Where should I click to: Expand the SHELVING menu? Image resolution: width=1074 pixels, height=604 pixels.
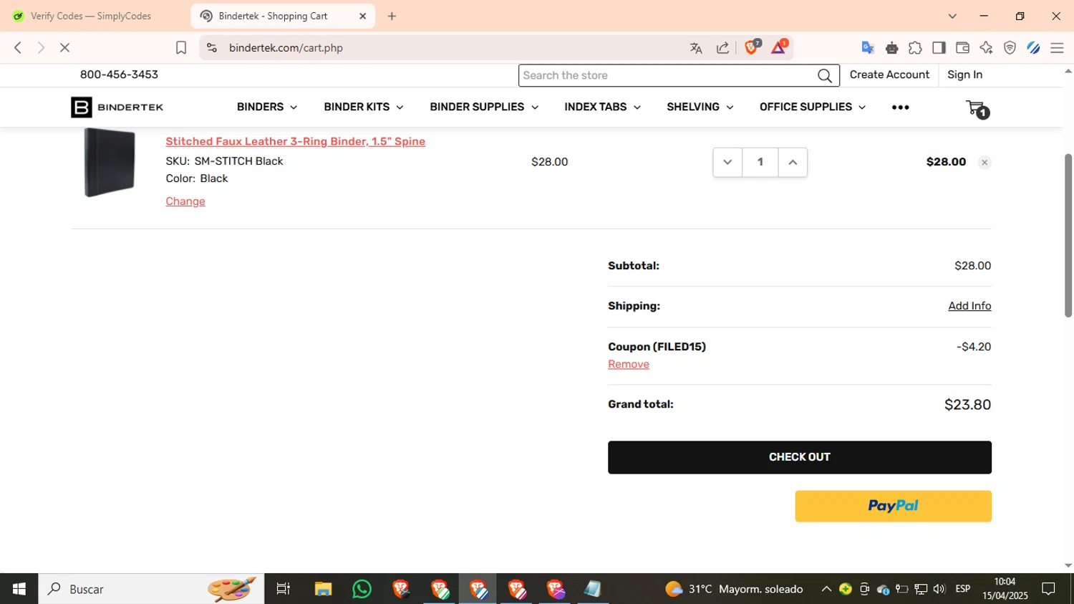coord(700,107)
